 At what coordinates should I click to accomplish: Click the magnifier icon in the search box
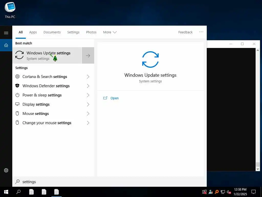point(18,182)
